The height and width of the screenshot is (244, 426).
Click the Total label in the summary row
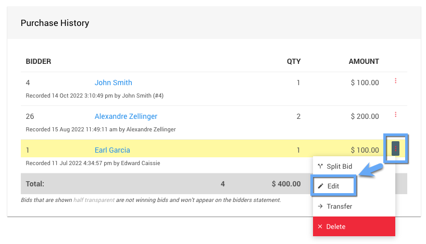coord(35,184)
